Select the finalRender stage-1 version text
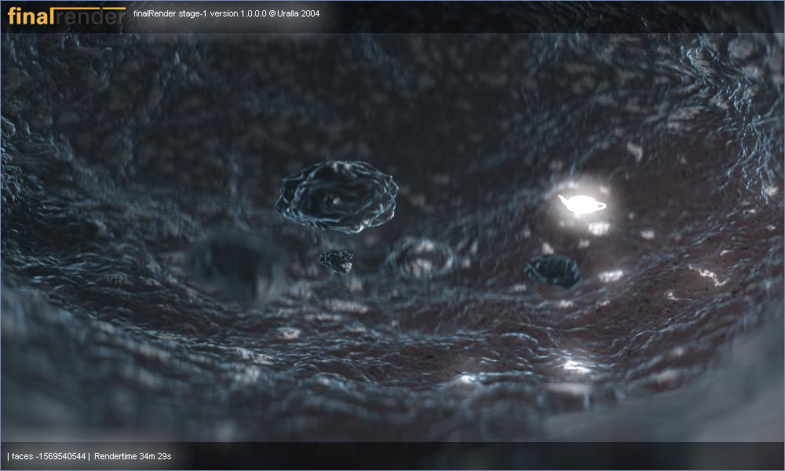The height and width of the screenshot is (471, 785). [226, 13]
